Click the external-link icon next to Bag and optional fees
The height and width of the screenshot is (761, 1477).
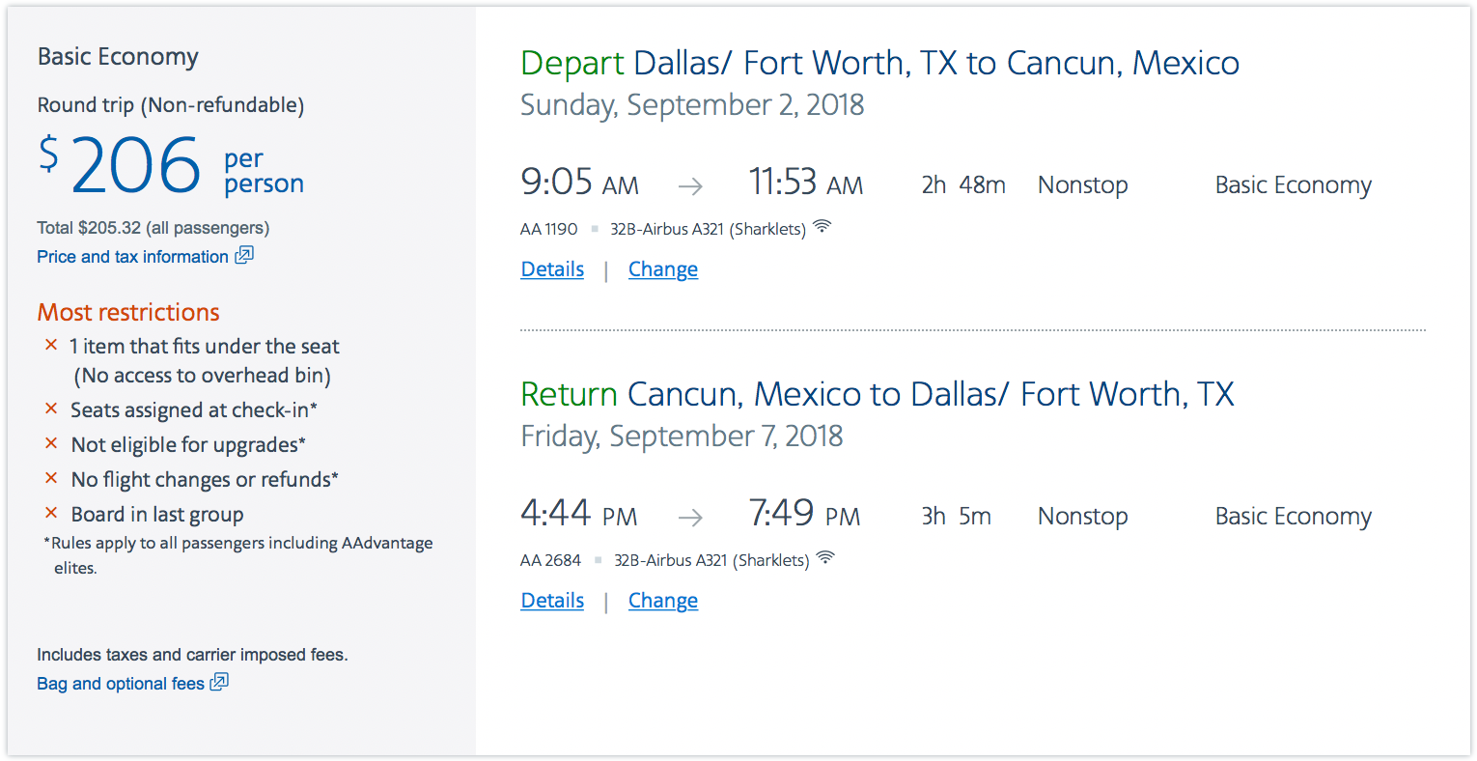pos(220,682)
